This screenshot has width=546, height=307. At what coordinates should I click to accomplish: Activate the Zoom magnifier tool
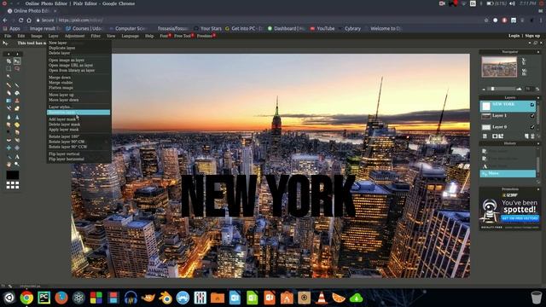tap(17, 165)
